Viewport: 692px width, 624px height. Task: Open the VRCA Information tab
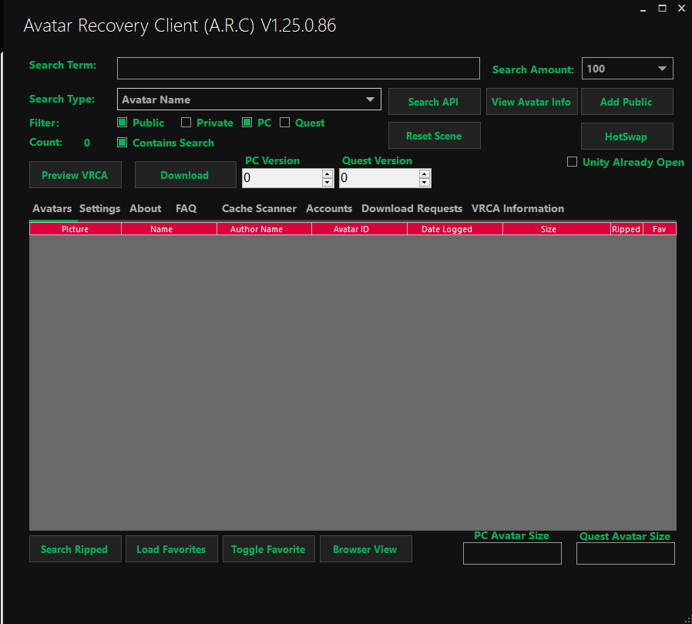tap(518, 208)
